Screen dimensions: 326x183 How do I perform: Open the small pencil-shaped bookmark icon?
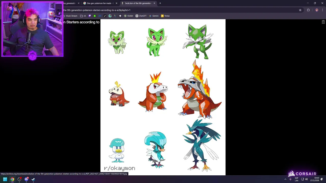click(115, 16)
